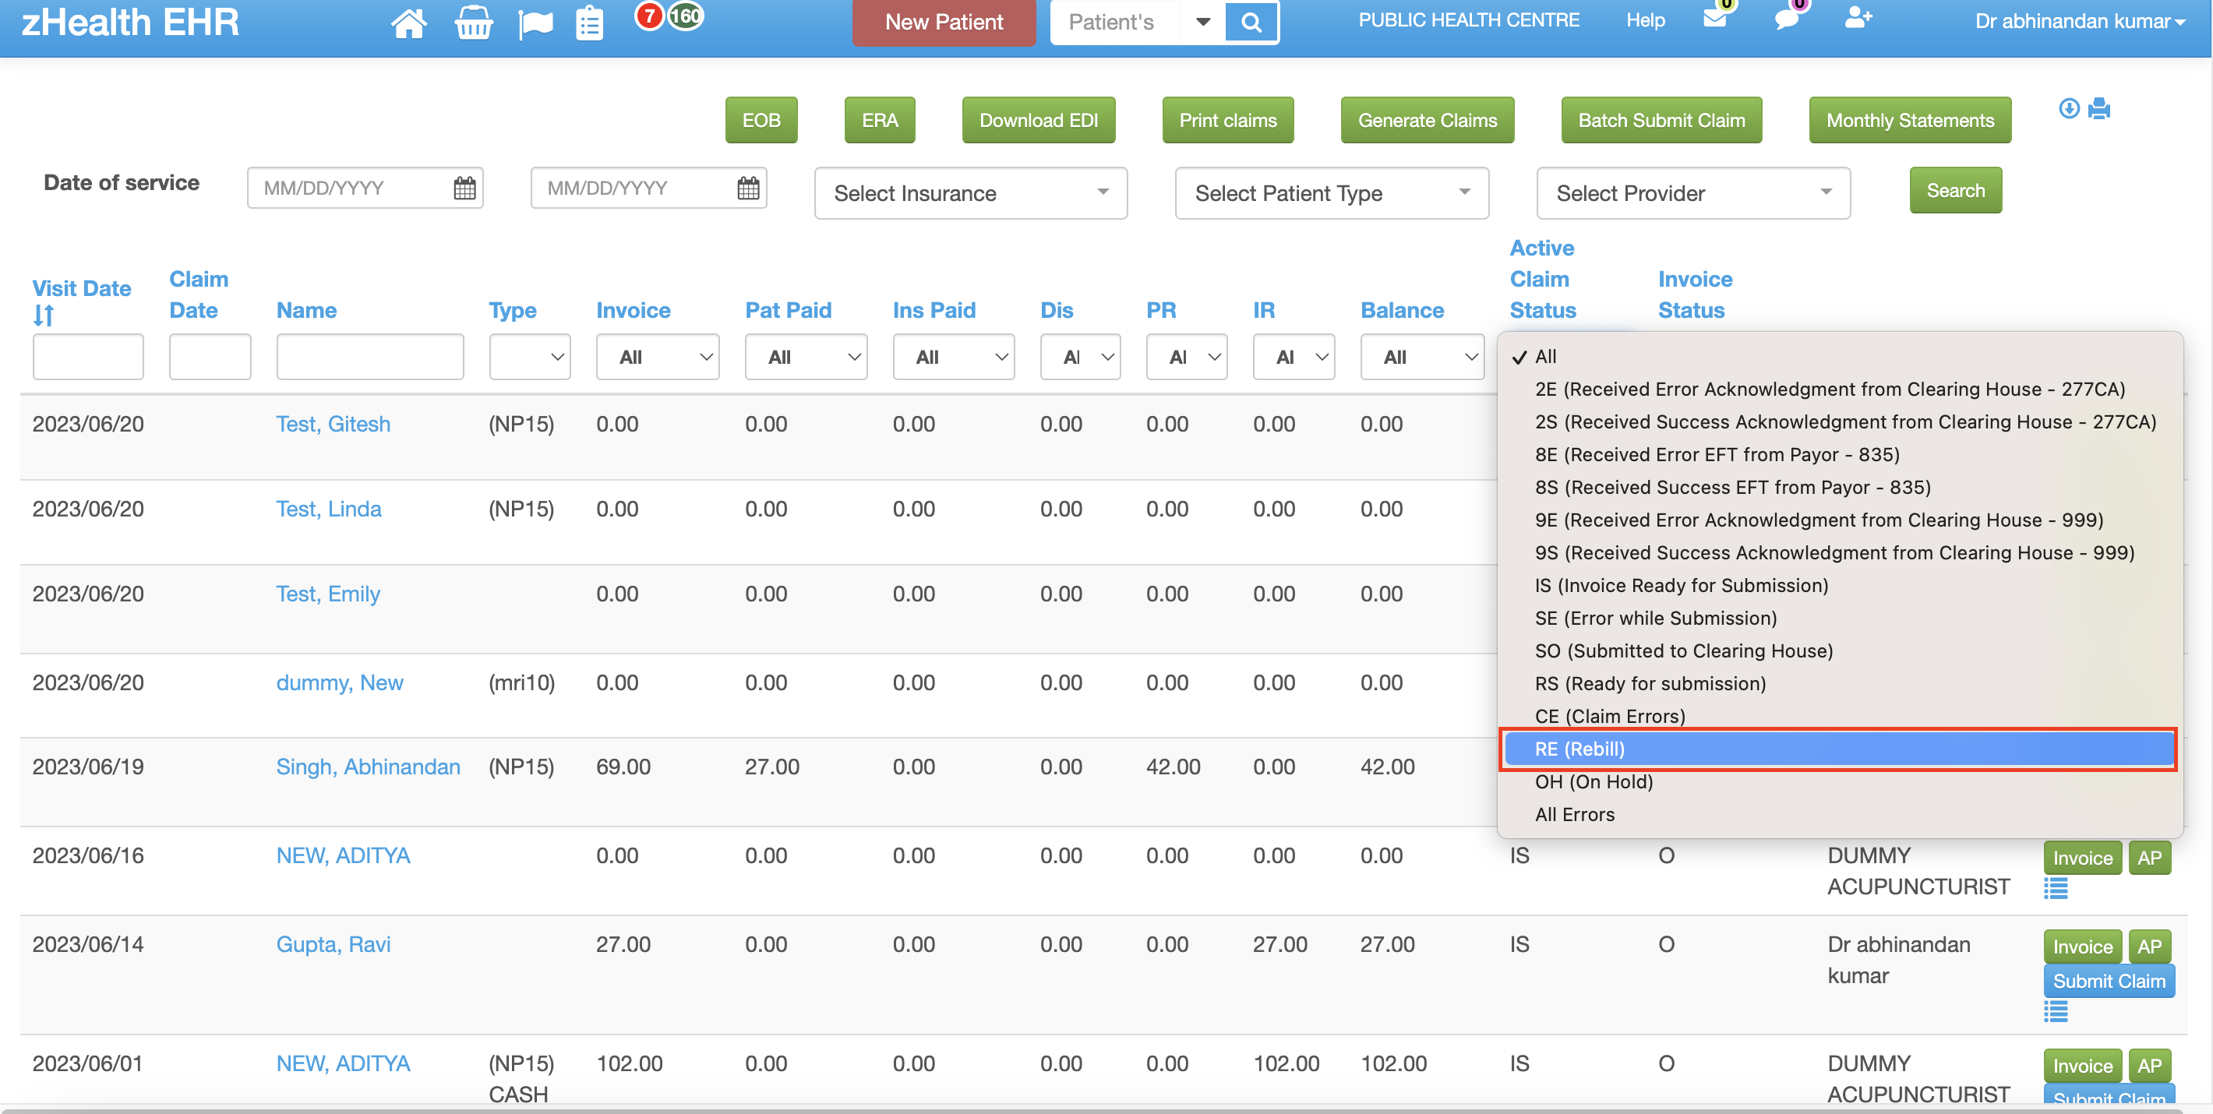Click the download circle icon
This screenshot has height=1114, width=2213.
[x=2069, y=108]
